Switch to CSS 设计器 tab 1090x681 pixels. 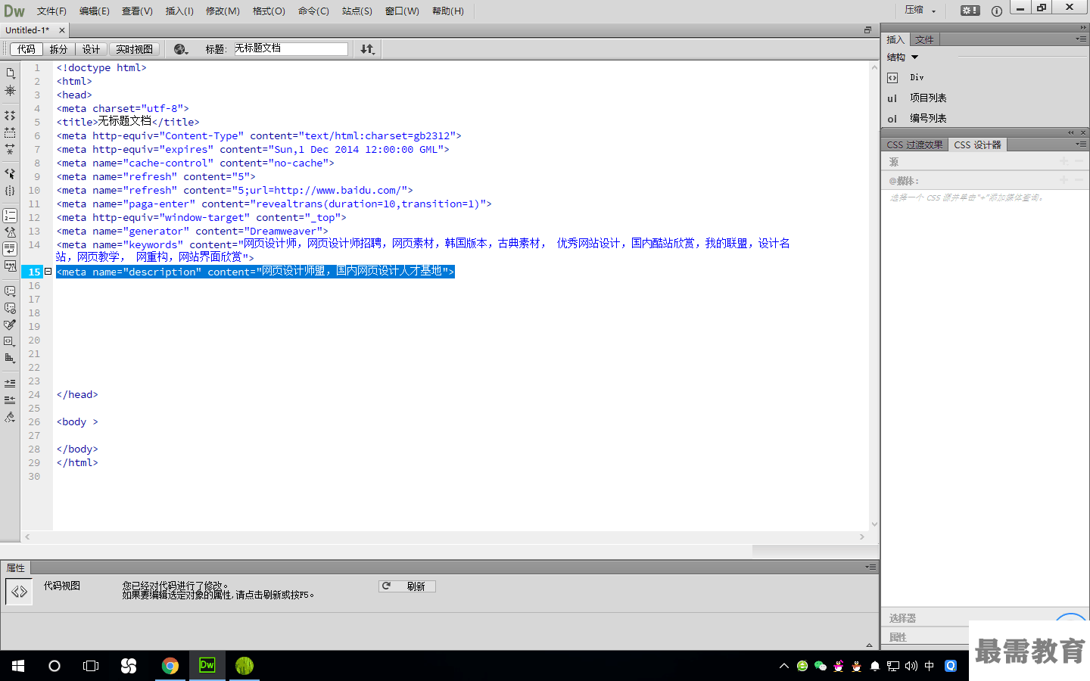[977, 145]
